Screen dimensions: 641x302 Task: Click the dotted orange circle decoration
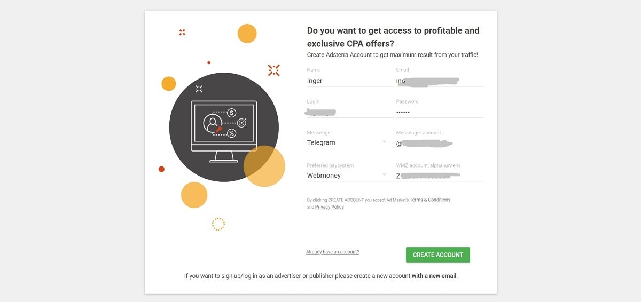point(218,224)
